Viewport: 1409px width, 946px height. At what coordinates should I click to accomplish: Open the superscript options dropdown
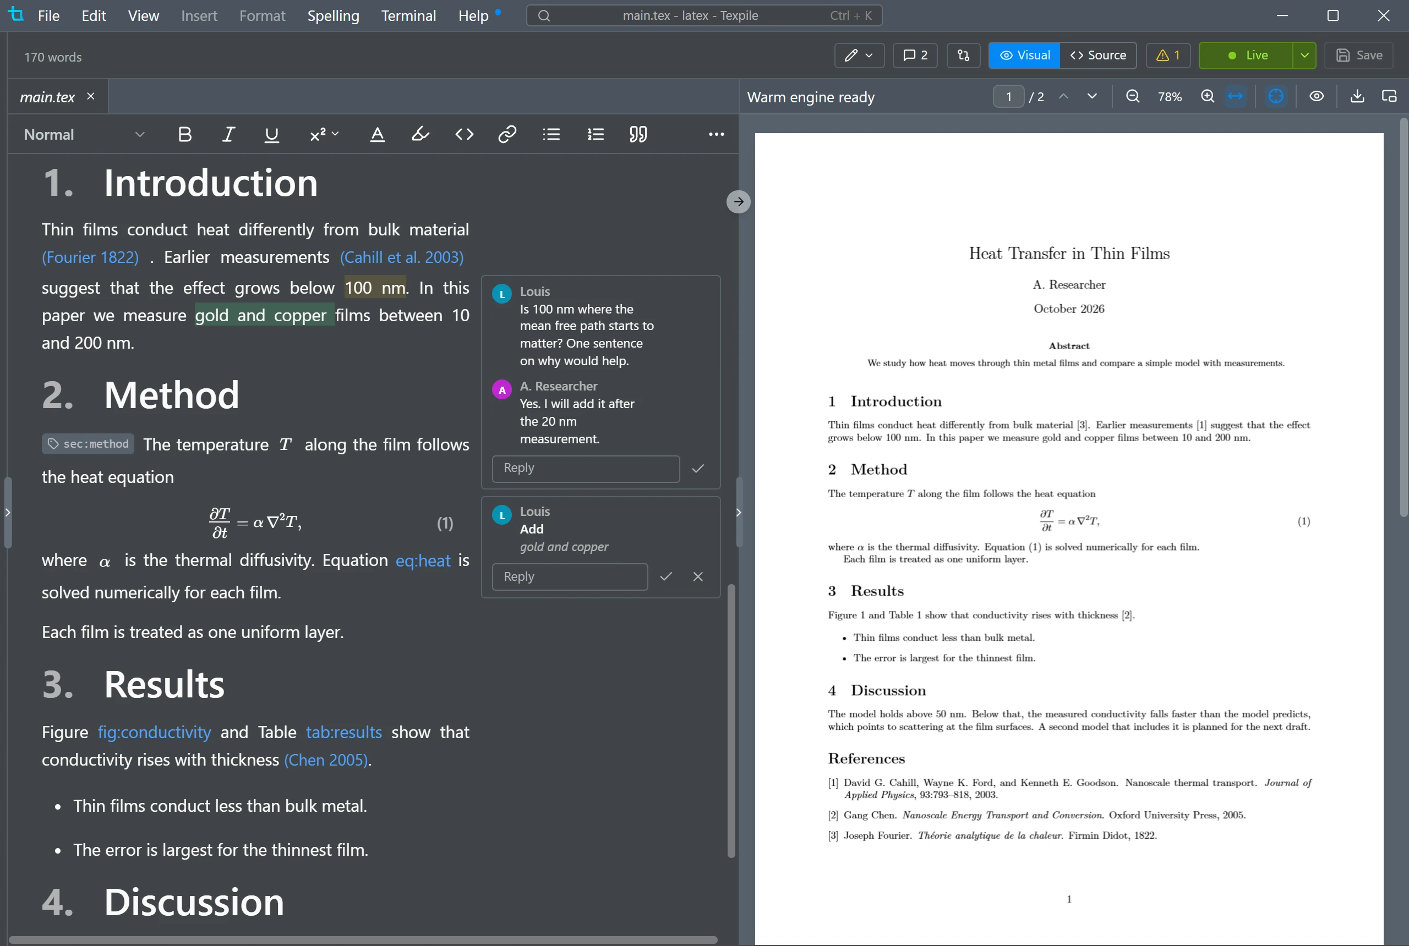324,134
